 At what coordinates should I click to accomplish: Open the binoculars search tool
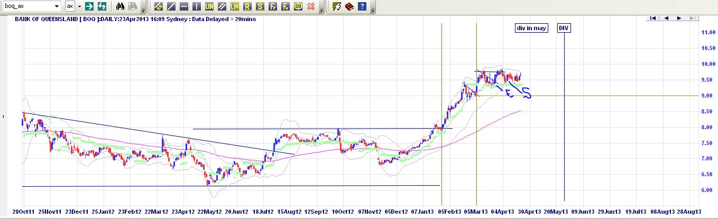coord(120,6)
